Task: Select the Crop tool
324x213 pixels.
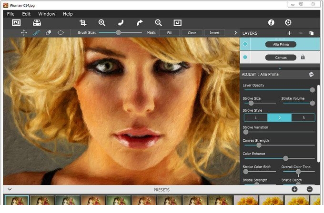Action: (83, 22)
